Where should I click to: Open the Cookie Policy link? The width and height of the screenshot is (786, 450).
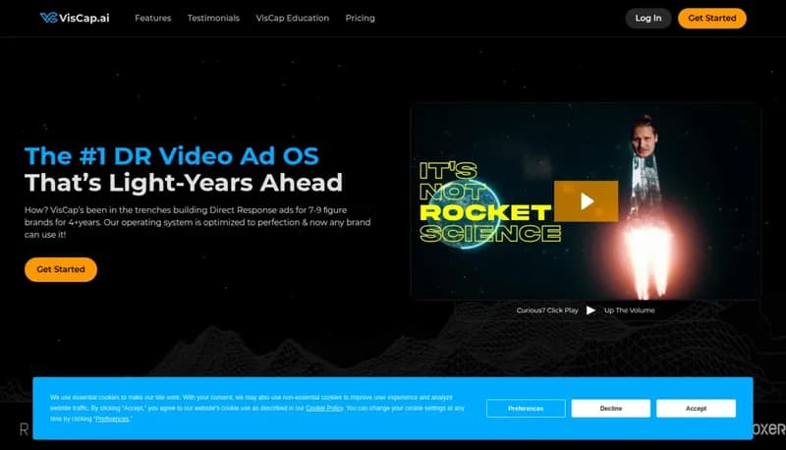coord(324,408)
